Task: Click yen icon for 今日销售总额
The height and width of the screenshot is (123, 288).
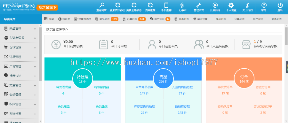Action: click(x=56, y=44)
